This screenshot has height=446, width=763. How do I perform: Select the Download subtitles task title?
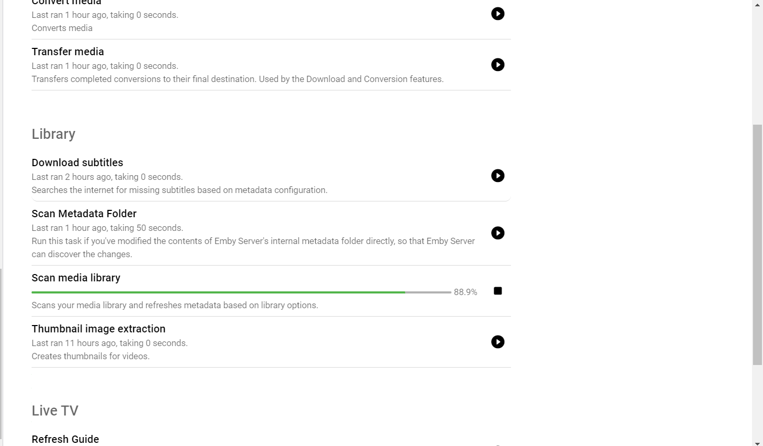[77, 163]
